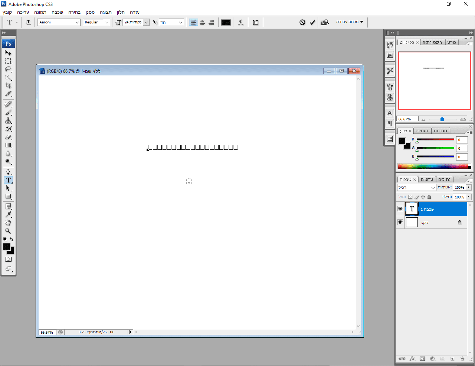
Task: Align text right
Action: click(211, 22)
